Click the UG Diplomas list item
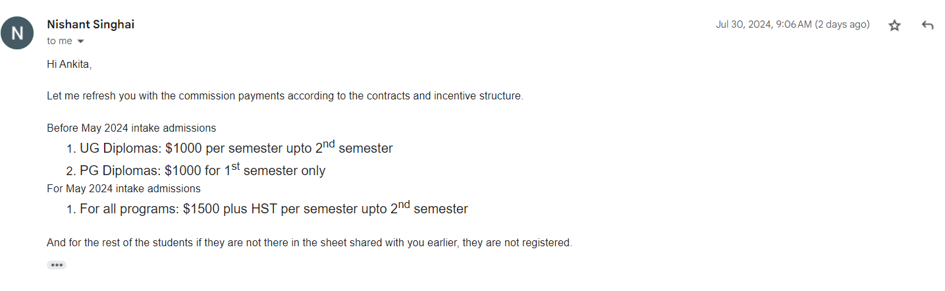Image resolution: width=945 pixels, height=291 pixels. point(236,147)
